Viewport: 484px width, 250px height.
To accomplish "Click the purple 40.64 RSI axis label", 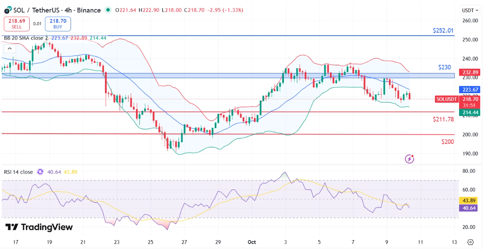I will (469, 208).
